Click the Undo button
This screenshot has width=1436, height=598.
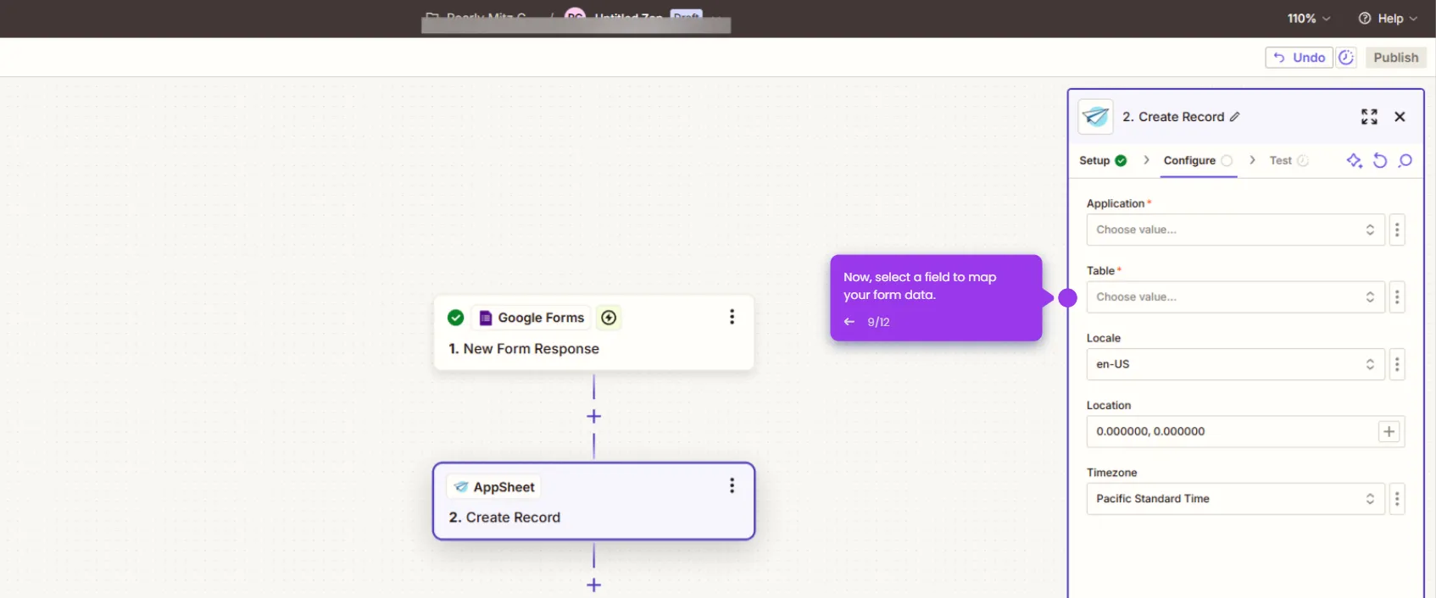1299,58
